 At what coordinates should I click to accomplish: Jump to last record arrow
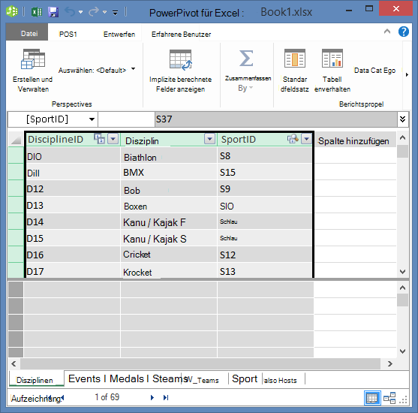click(166, 397)
